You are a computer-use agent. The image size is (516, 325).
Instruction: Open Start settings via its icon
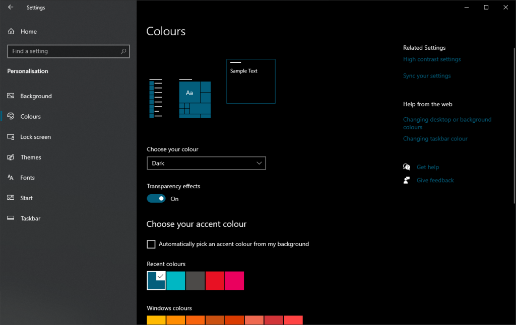tap(11, 198)
